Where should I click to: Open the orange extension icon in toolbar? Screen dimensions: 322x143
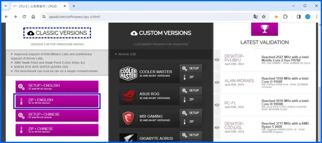276,17
